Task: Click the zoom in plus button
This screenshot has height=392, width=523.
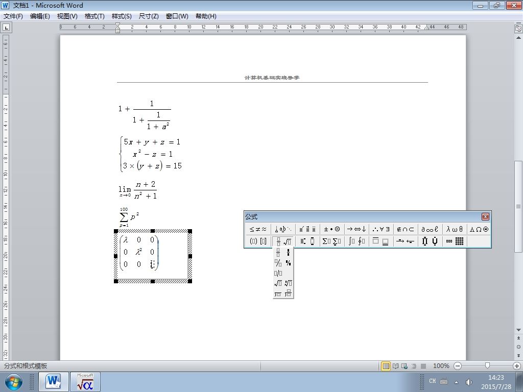Action: pos(517,366)
